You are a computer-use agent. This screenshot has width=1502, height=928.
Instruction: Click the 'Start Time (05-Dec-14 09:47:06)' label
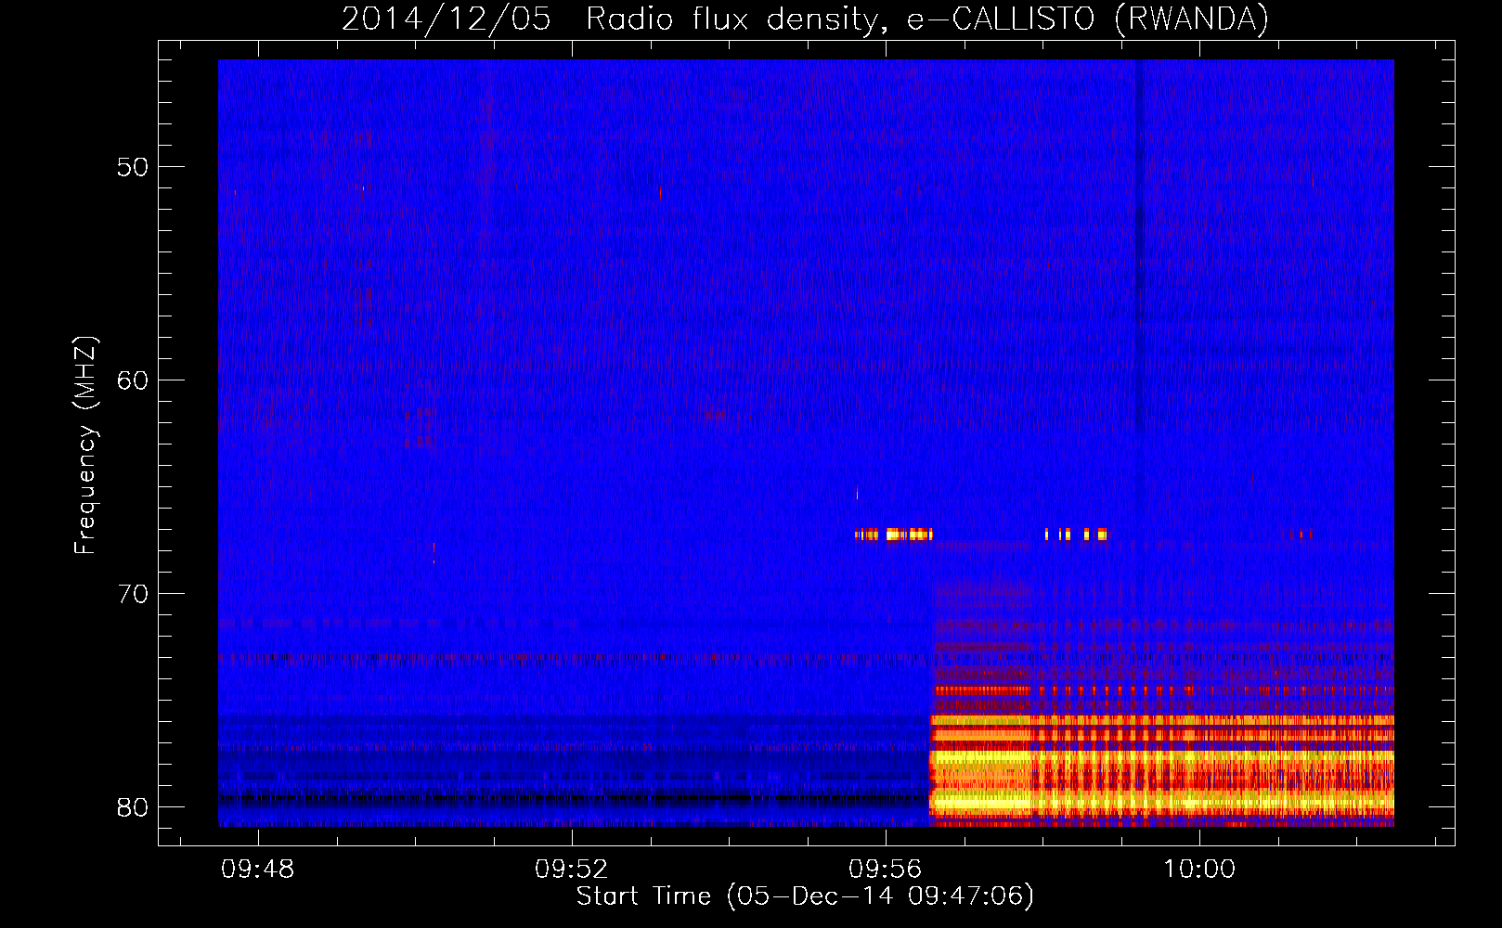[x=805, y=896]
